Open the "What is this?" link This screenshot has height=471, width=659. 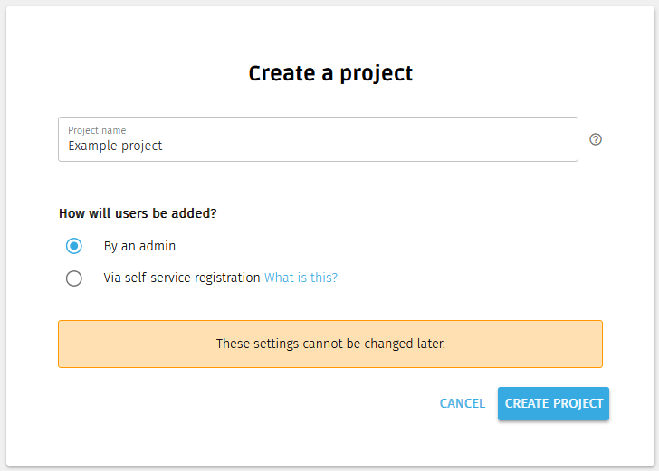pyautogui.click(x=301, y=278)
